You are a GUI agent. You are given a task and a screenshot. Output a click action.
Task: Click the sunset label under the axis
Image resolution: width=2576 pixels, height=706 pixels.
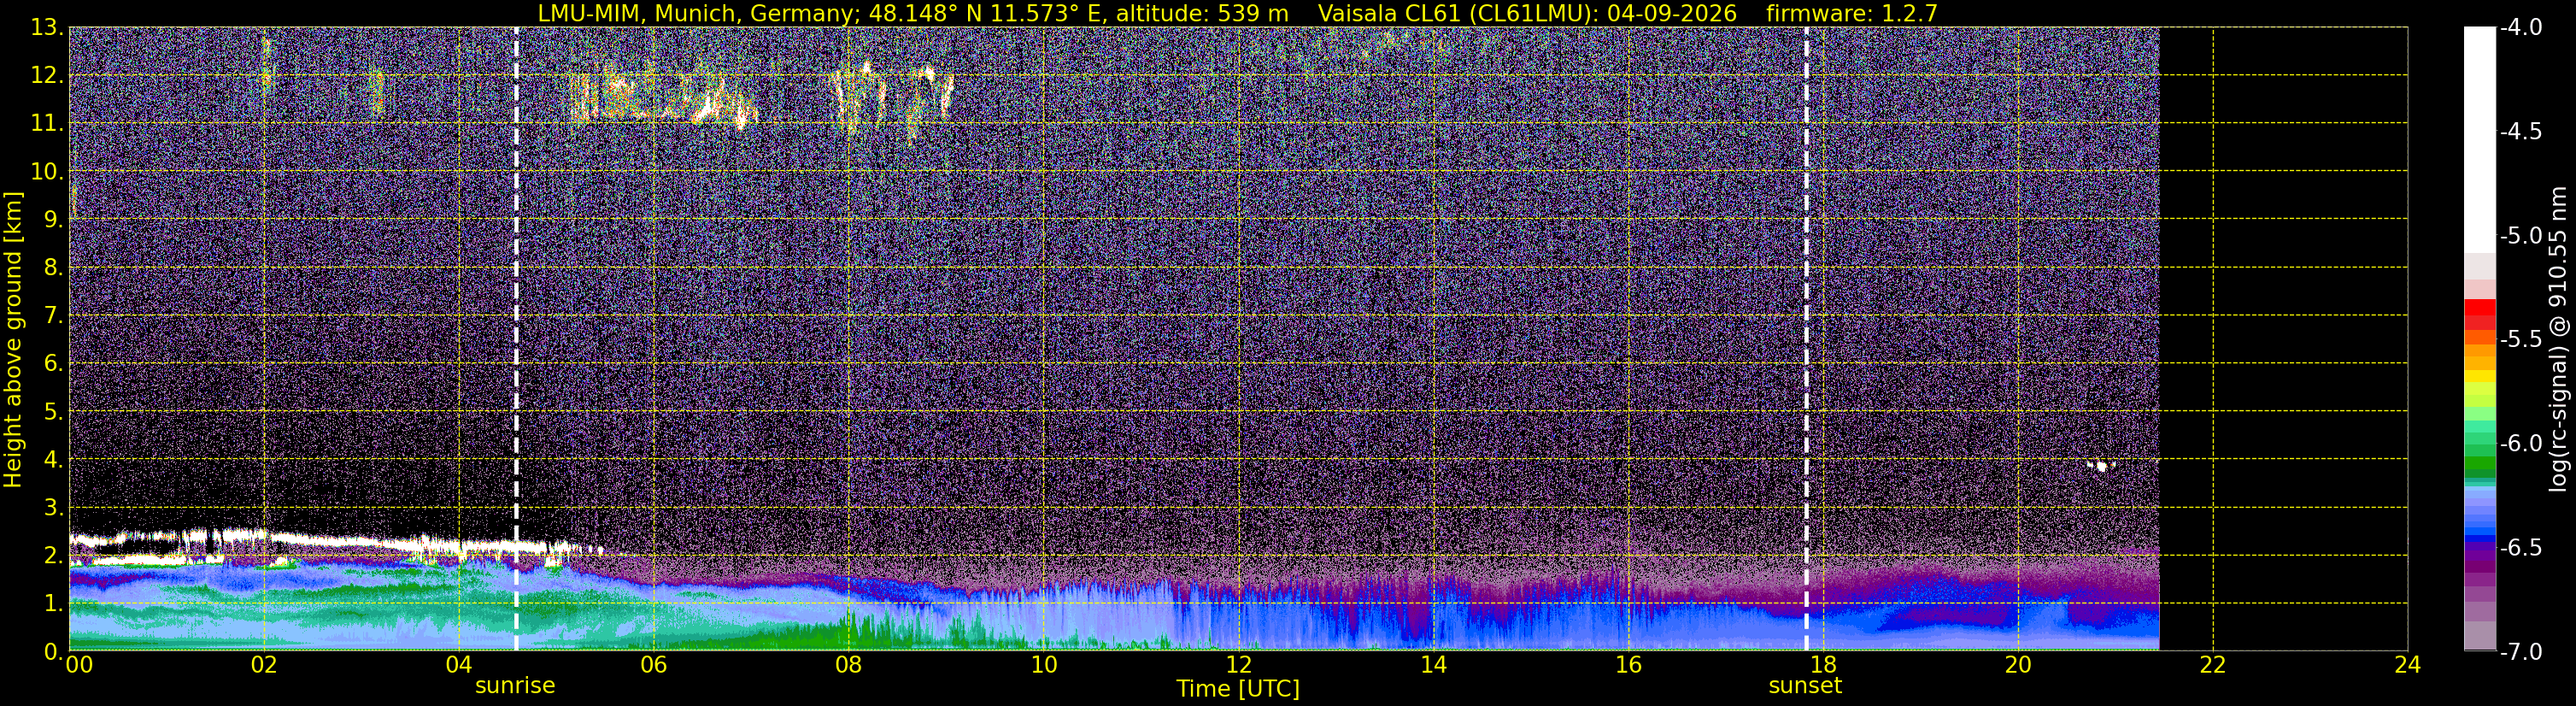coord(1805,686)
